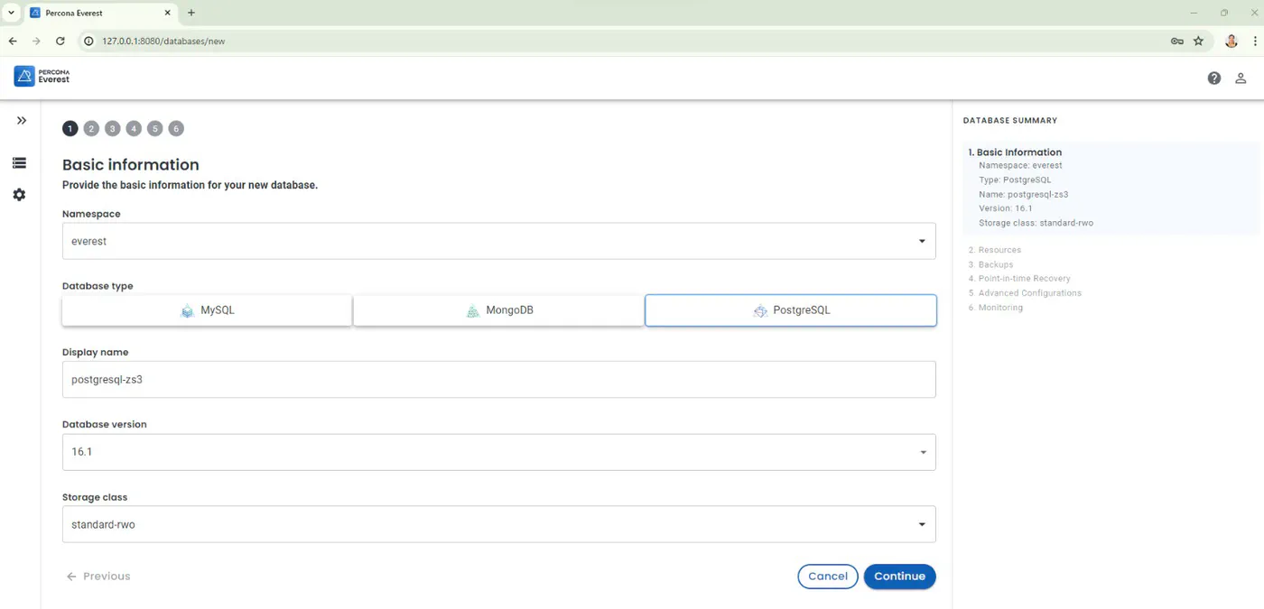1264x609 pixels.
Task: Click the Previous button
Action: [x=98, y=577]
